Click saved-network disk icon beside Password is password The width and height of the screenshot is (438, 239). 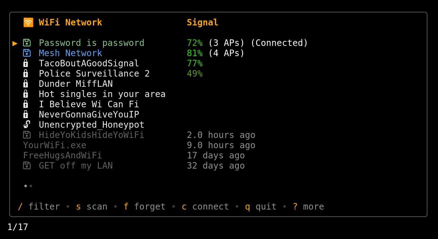pos(27,43)
